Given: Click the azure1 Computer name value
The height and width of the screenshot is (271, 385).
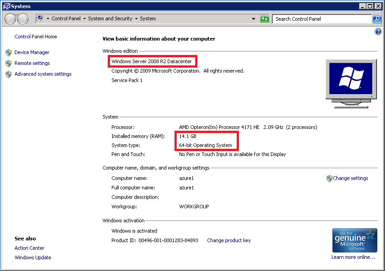Looking at the screenshot, I should tap(186, 178).
